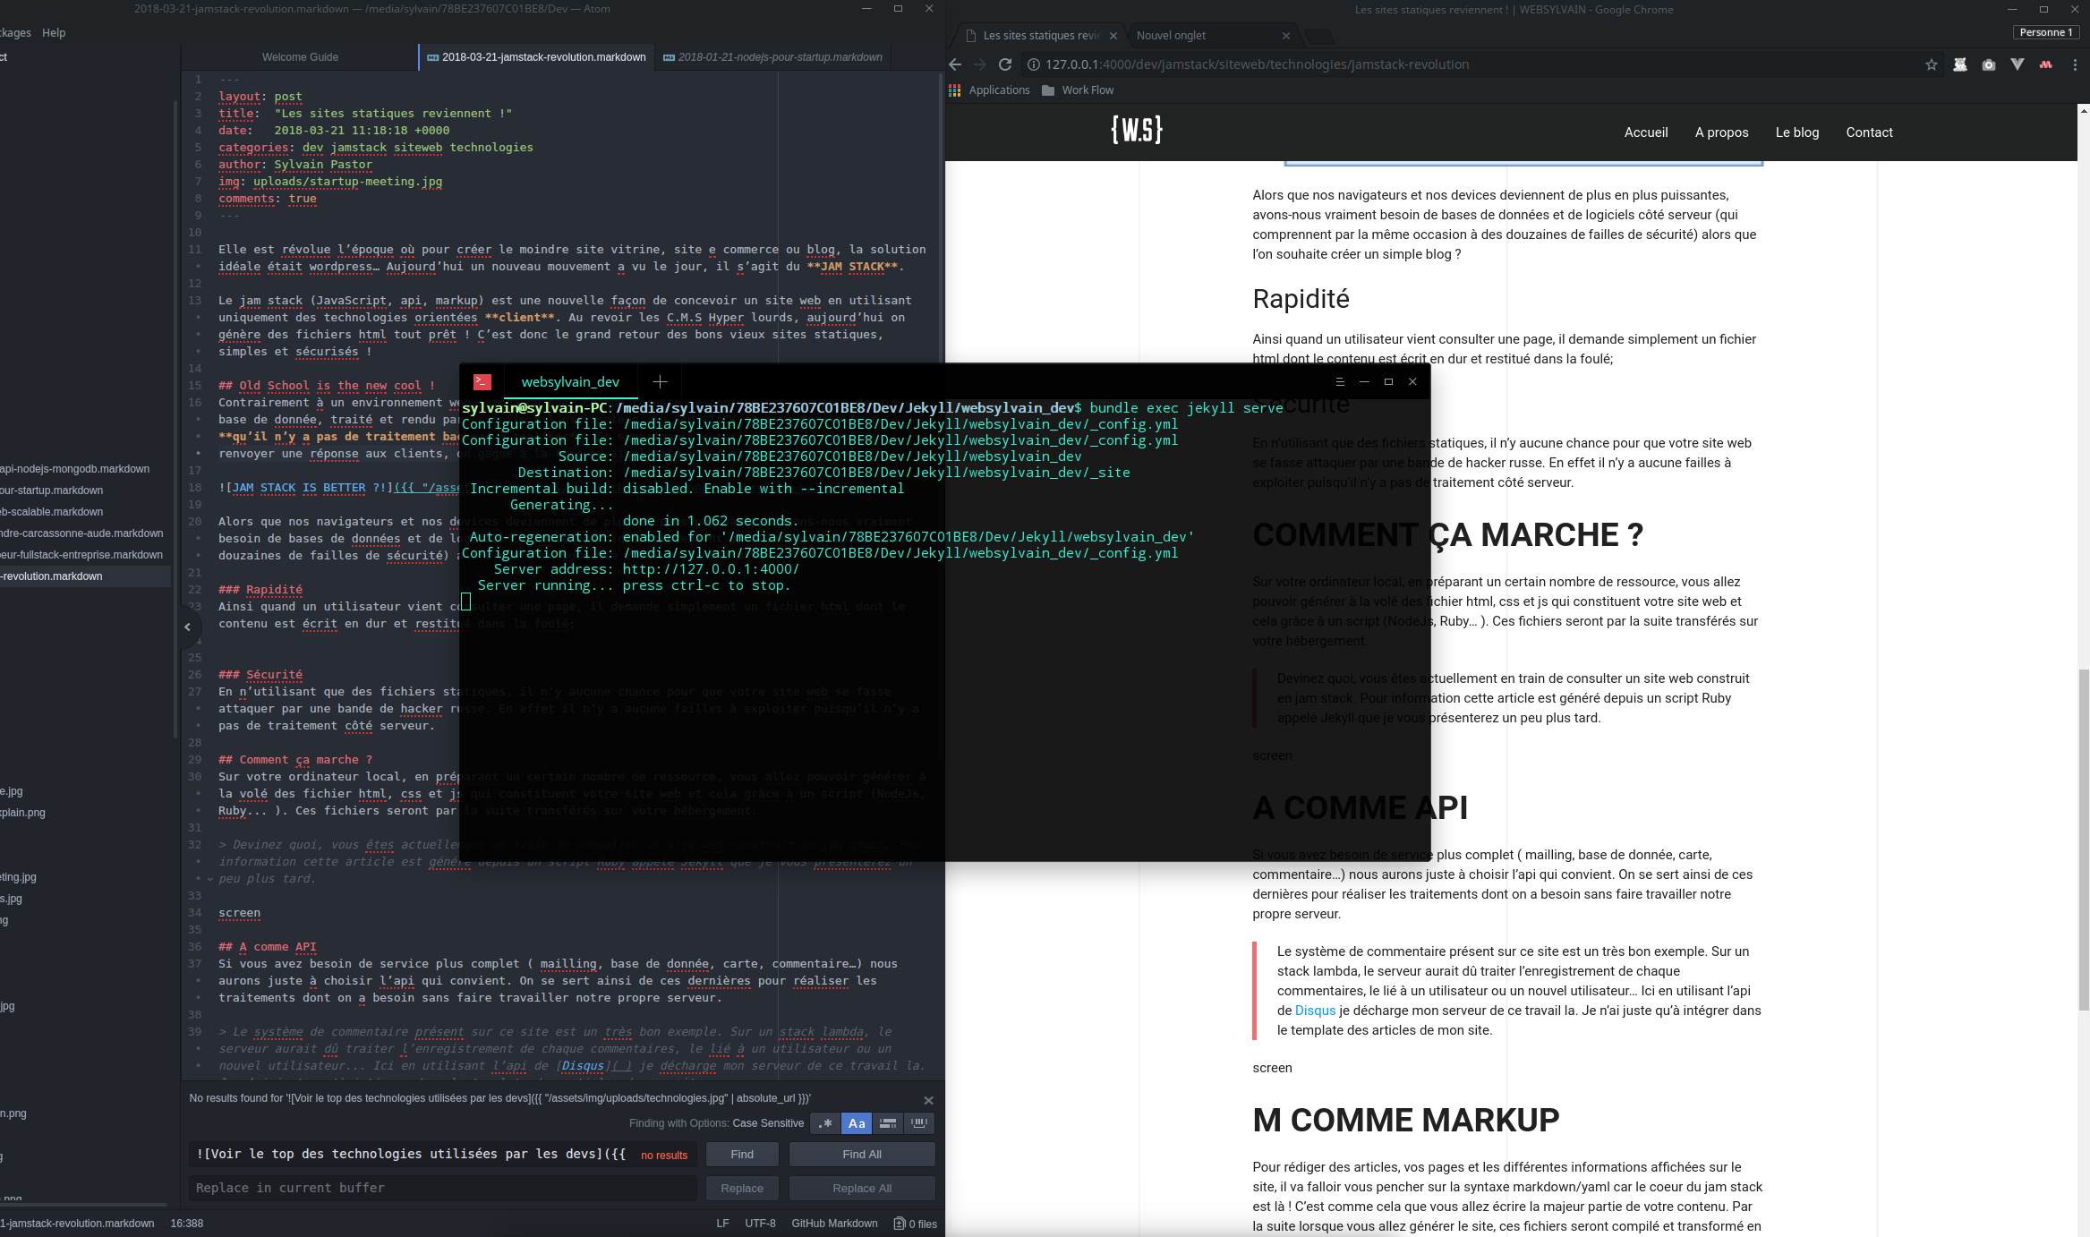Focus the find search text field

point(442,1154)
